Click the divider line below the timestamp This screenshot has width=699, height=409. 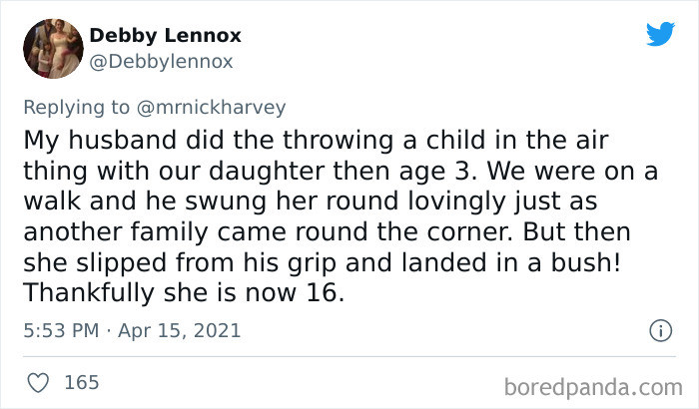coord(349,357)
